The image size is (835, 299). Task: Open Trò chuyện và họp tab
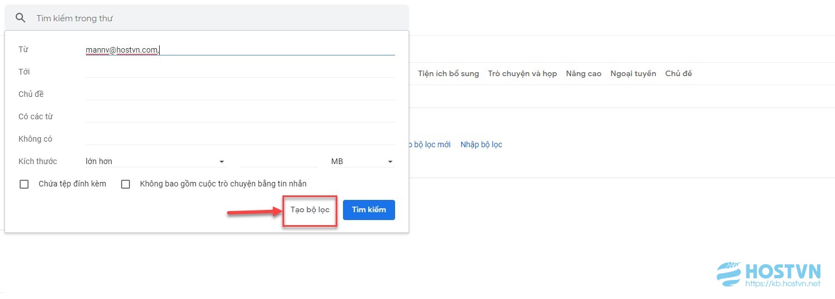point(522,73)
